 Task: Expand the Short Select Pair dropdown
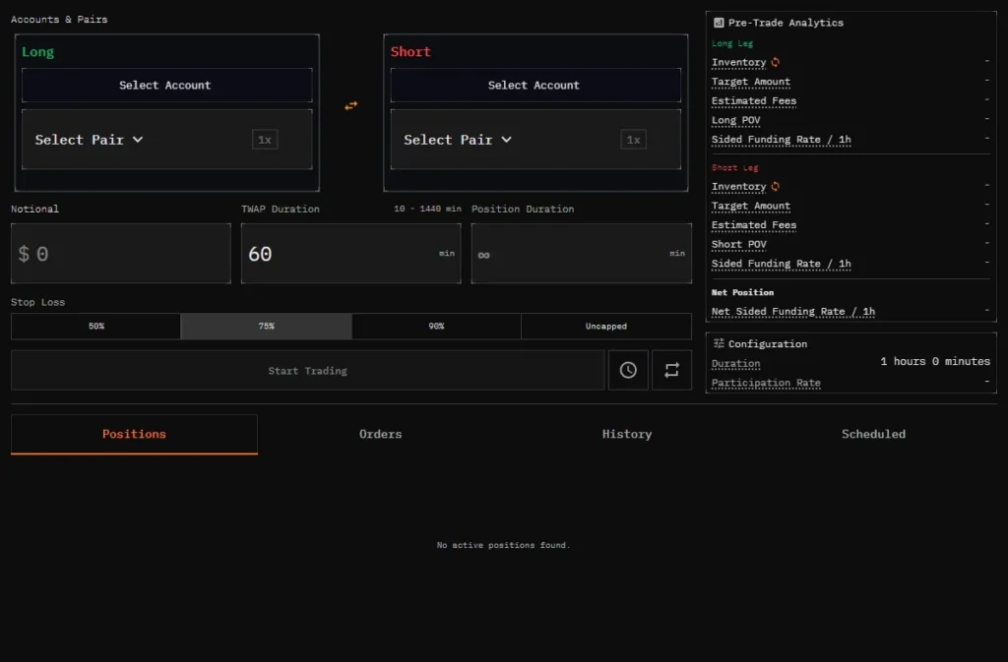click(x=458, y=140)
